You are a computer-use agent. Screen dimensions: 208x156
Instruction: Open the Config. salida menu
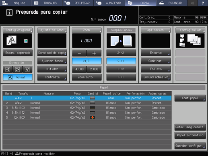pos(190,30)
